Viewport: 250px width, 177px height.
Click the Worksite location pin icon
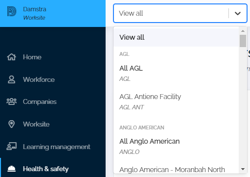(11, 124)
